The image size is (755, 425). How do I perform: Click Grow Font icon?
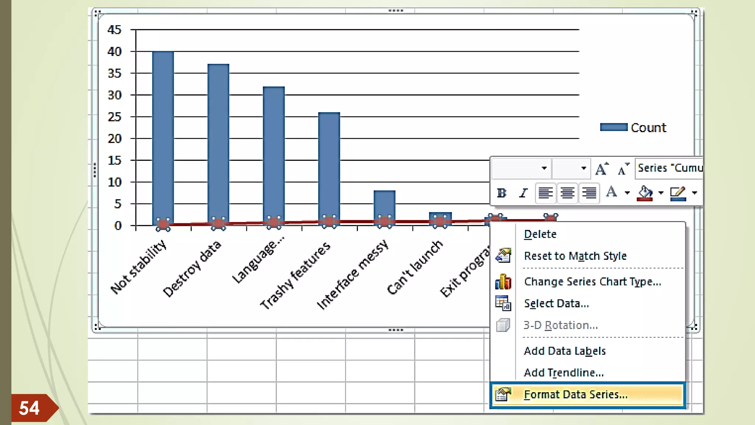pos(602,169)
